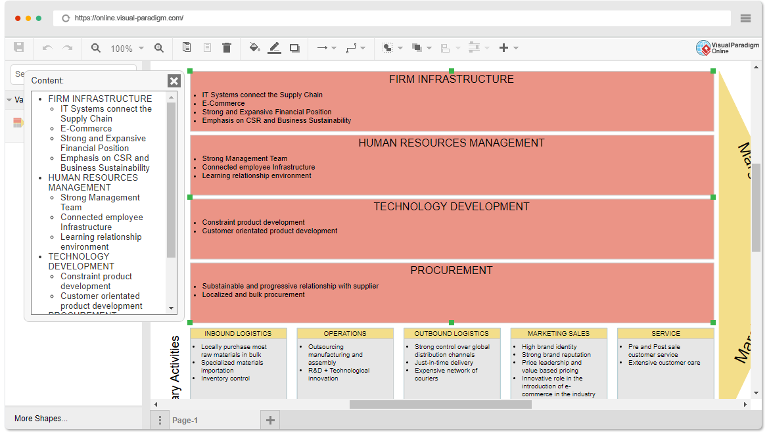Open the arrange order dropdown arrow
769x437 pixels.
pos(429,48)
